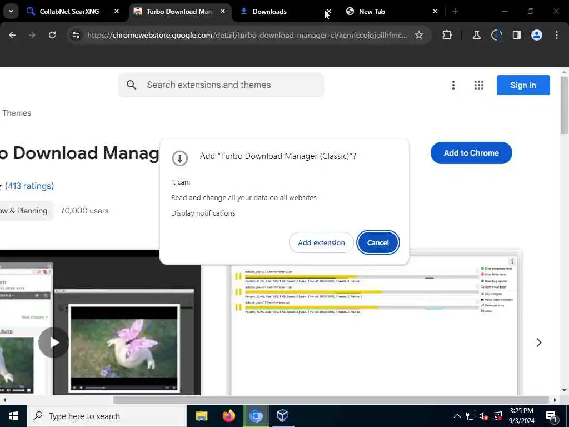Go forward one page
The height and width of the screenshot is (427, 569).
[32, 35]
